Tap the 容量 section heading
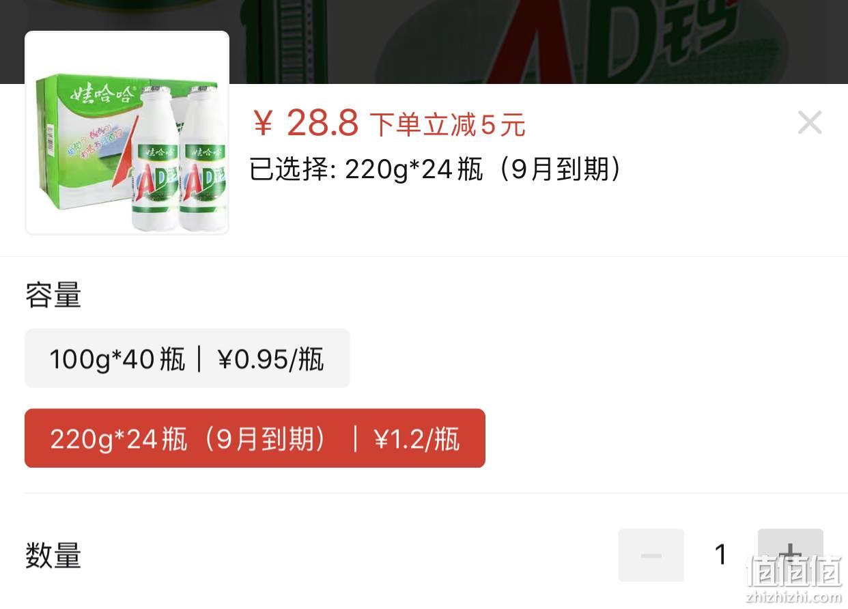This screenshot has width=848, height=609. (x=53, y=296)
